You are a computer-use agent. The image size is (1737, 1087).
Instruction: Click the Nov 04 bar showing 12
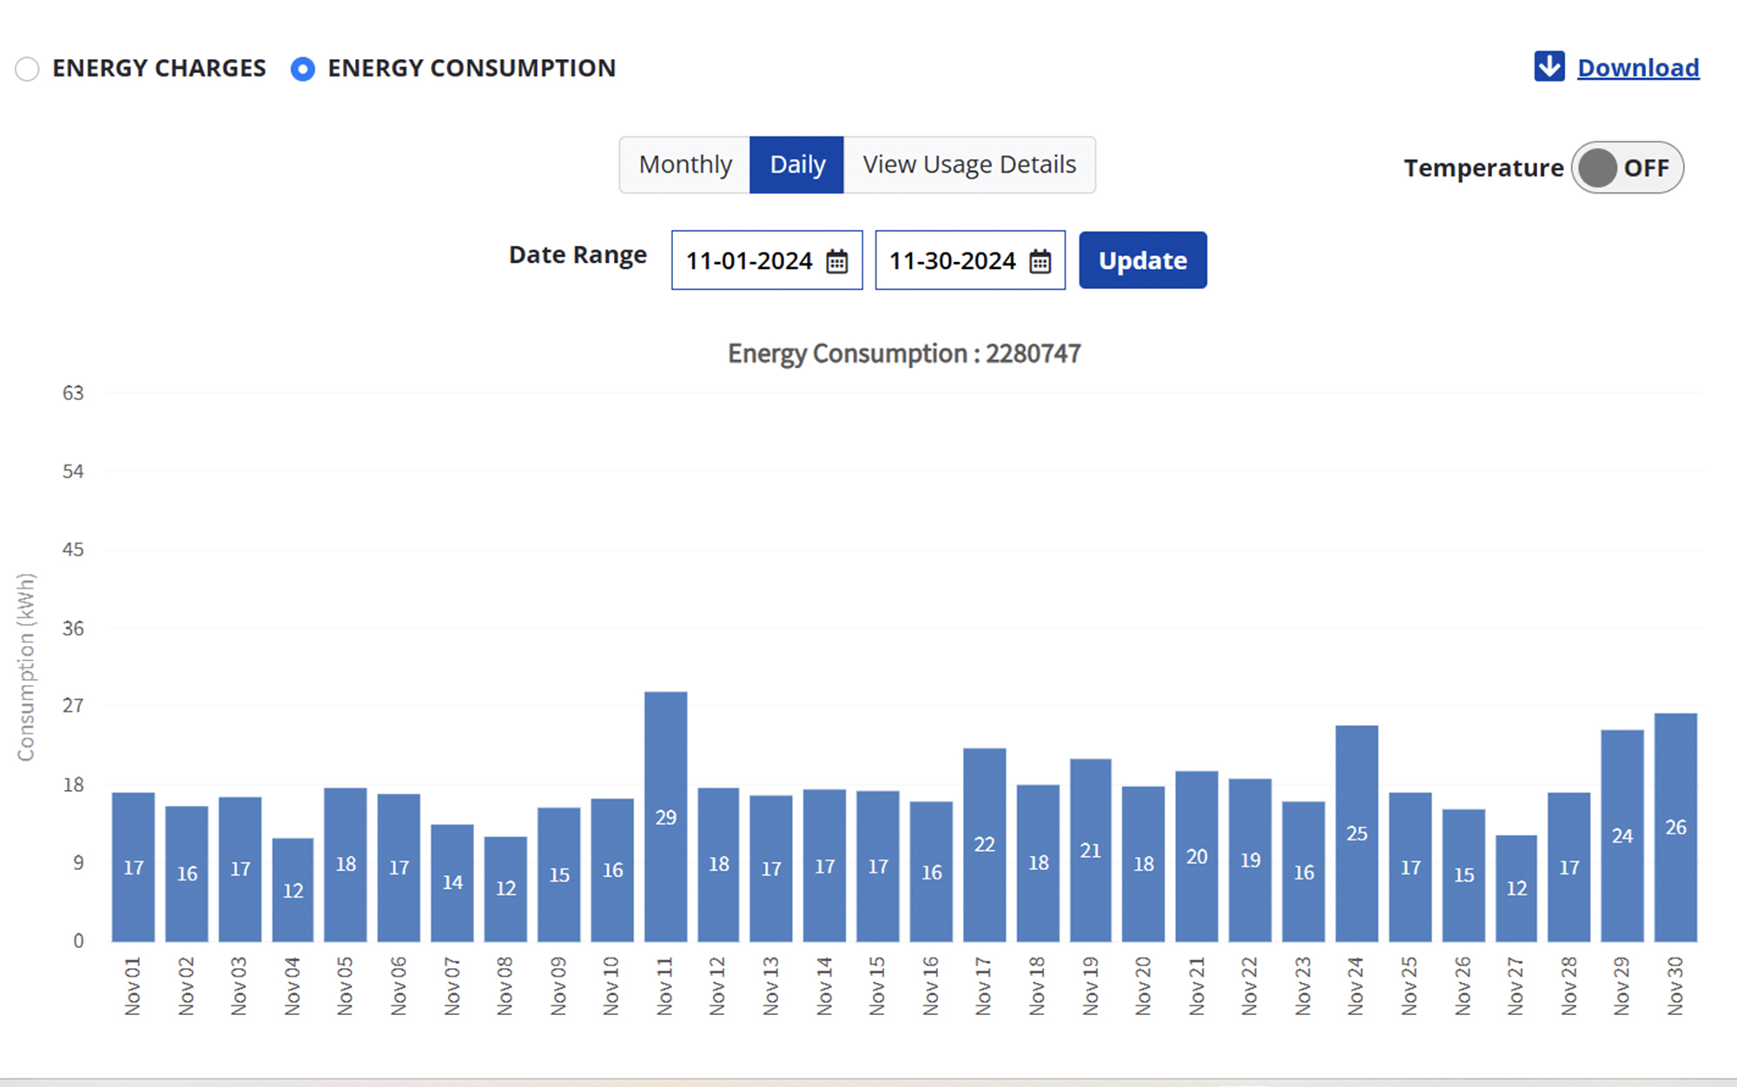pyautogui.click(x=293, y=890)
